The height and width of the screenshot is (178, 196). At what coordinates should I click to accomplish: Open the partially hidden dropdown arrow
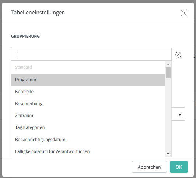[x=180, y=114]
